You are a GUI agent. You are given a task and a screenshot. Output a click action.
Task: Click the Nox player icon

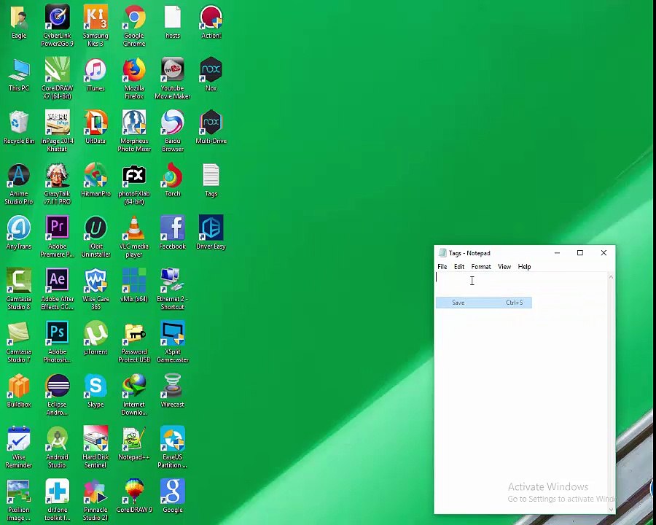[211, 70]
